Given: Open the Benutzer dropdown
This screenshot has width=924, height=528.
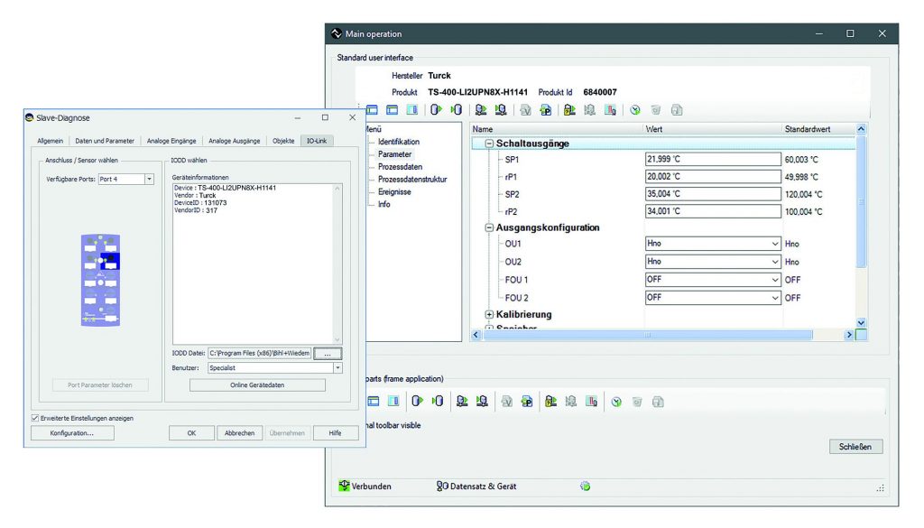Looking at the screenshot, I should [x=337, y=368].
